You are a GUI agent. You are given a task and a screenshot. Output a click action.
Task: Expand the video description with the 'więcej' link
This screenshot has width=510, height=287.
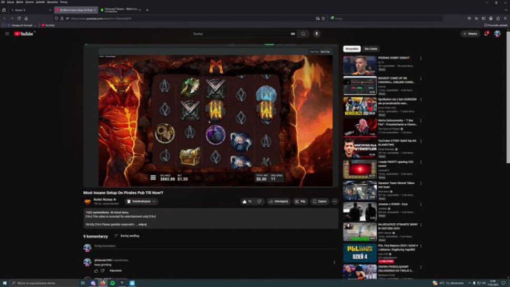pos(141,224)
